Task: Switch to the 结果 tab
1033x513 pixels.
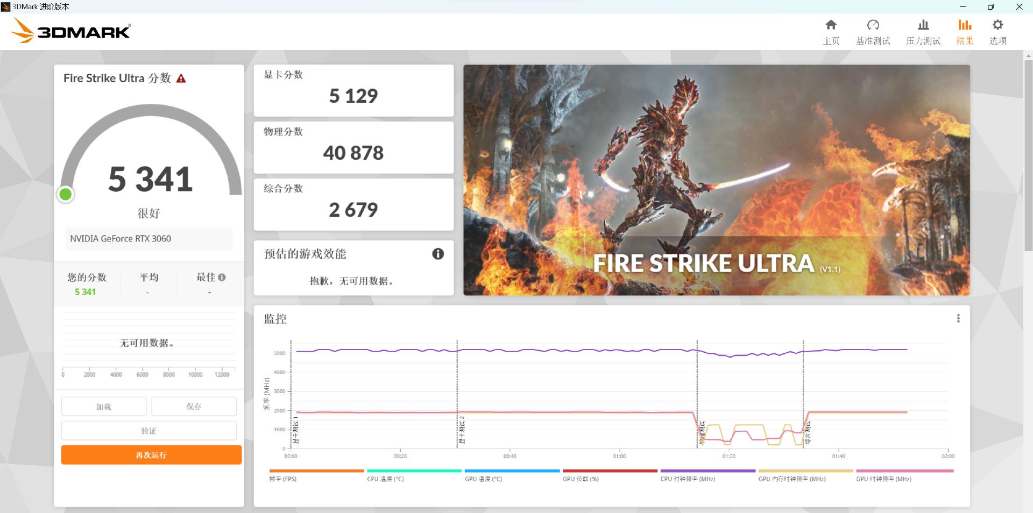Action: [x=964, y=40]
